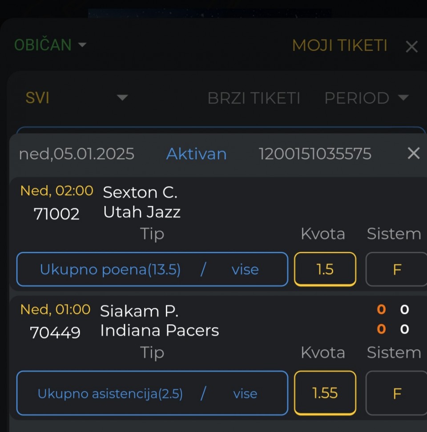Expand the SVI filter dropdown

pos(77,98)
